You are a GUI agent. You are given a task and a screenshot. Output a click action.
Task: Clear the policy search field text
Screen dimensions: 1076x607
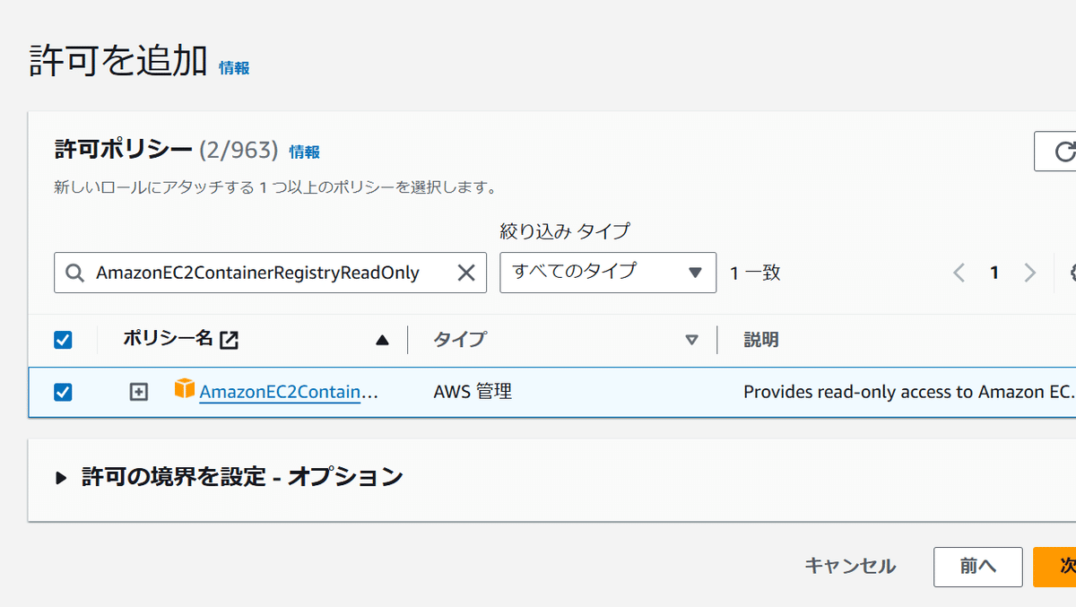click(466, 273)
